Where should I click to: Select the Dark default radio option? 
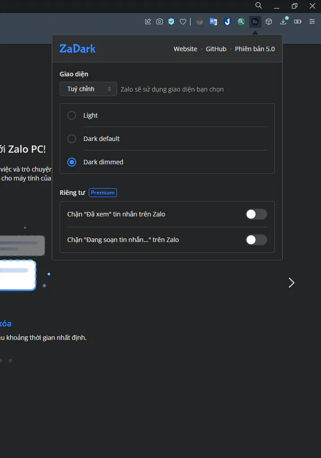point(72,139)
